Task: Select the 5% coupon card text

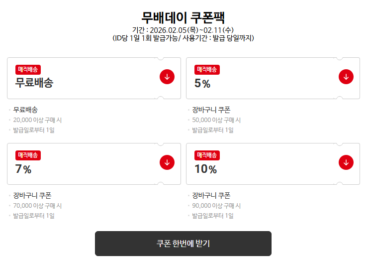Action: [202, 83]
